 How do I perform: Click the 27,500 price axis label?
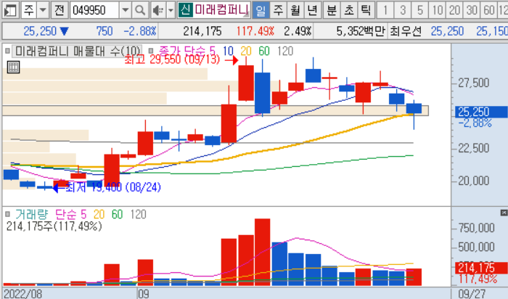coord(473,83)
